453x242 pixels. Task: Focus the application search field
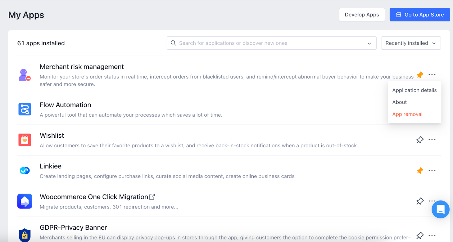coord(266,43)
